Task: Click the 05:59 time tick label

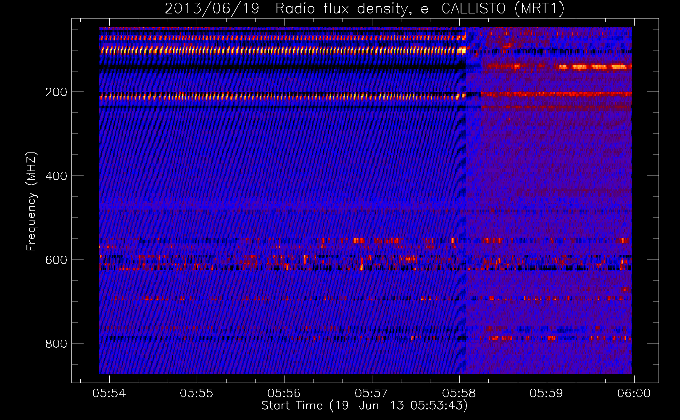Action: click(546, 393)
